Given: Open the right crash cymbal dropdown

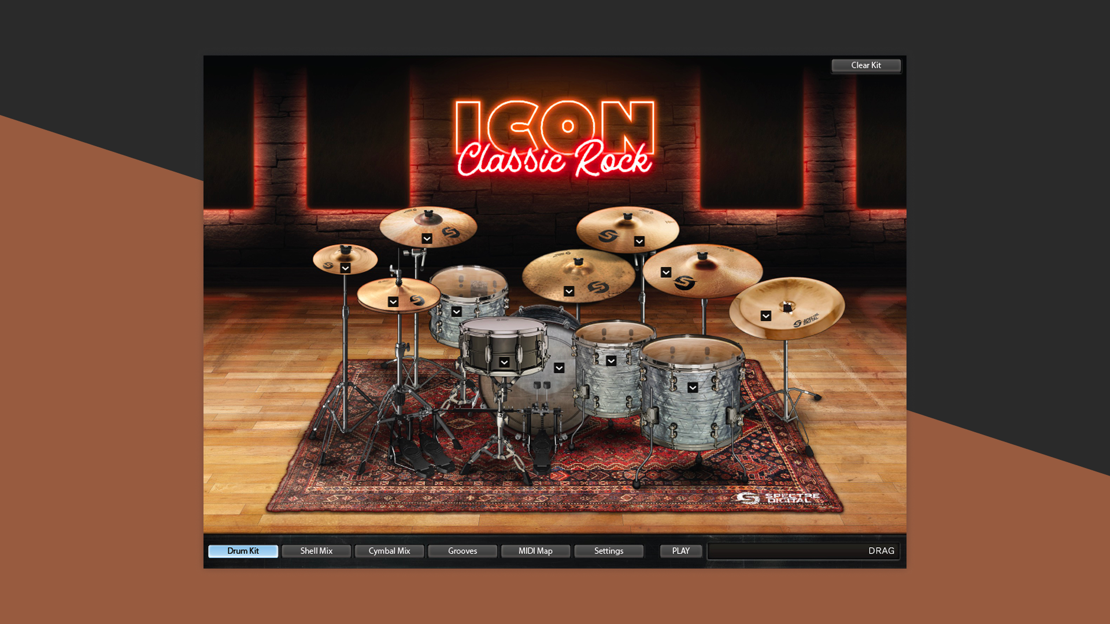Looking at the screenshot, I should (639, 242).
